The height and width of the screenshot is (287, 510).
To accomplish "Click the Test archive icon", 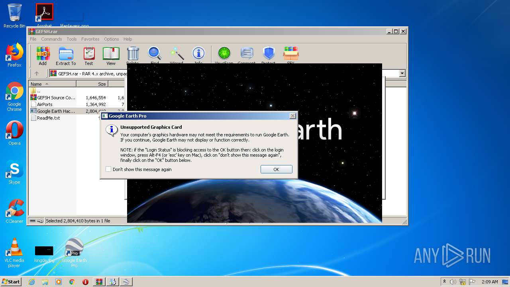I will tap(89, 54).
